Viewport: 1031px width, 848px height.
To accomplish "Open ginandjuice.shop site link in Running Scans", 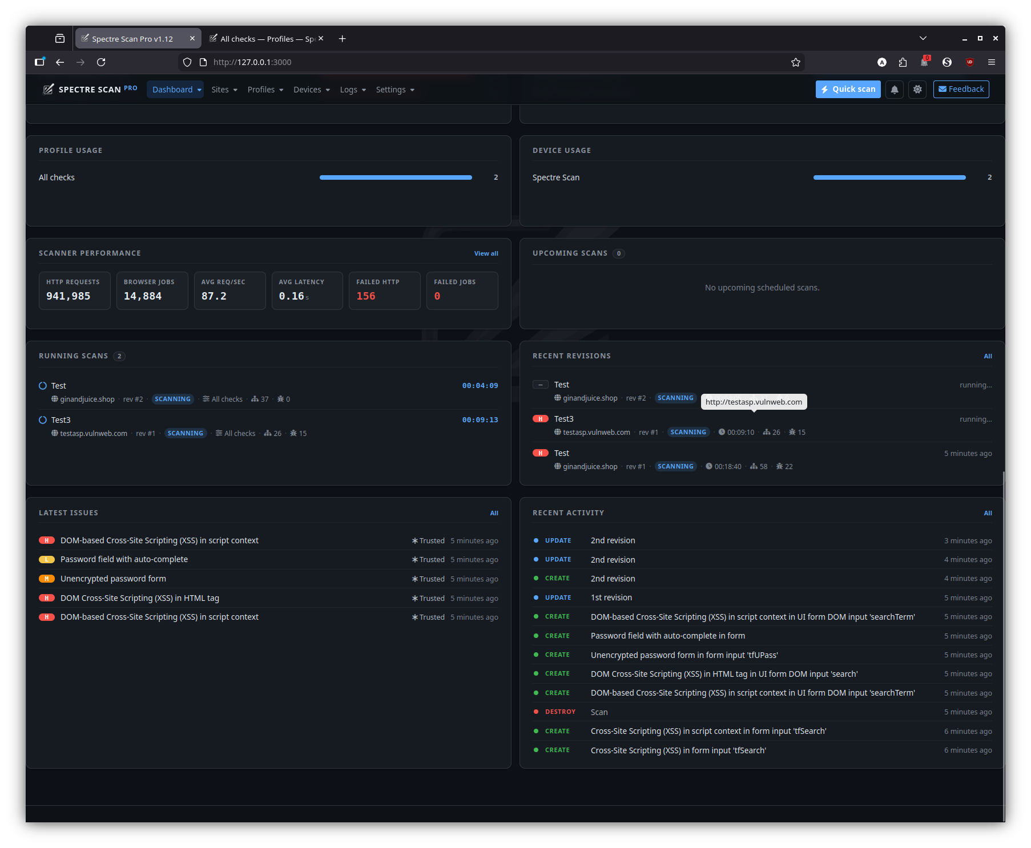I will pos(87,399).
